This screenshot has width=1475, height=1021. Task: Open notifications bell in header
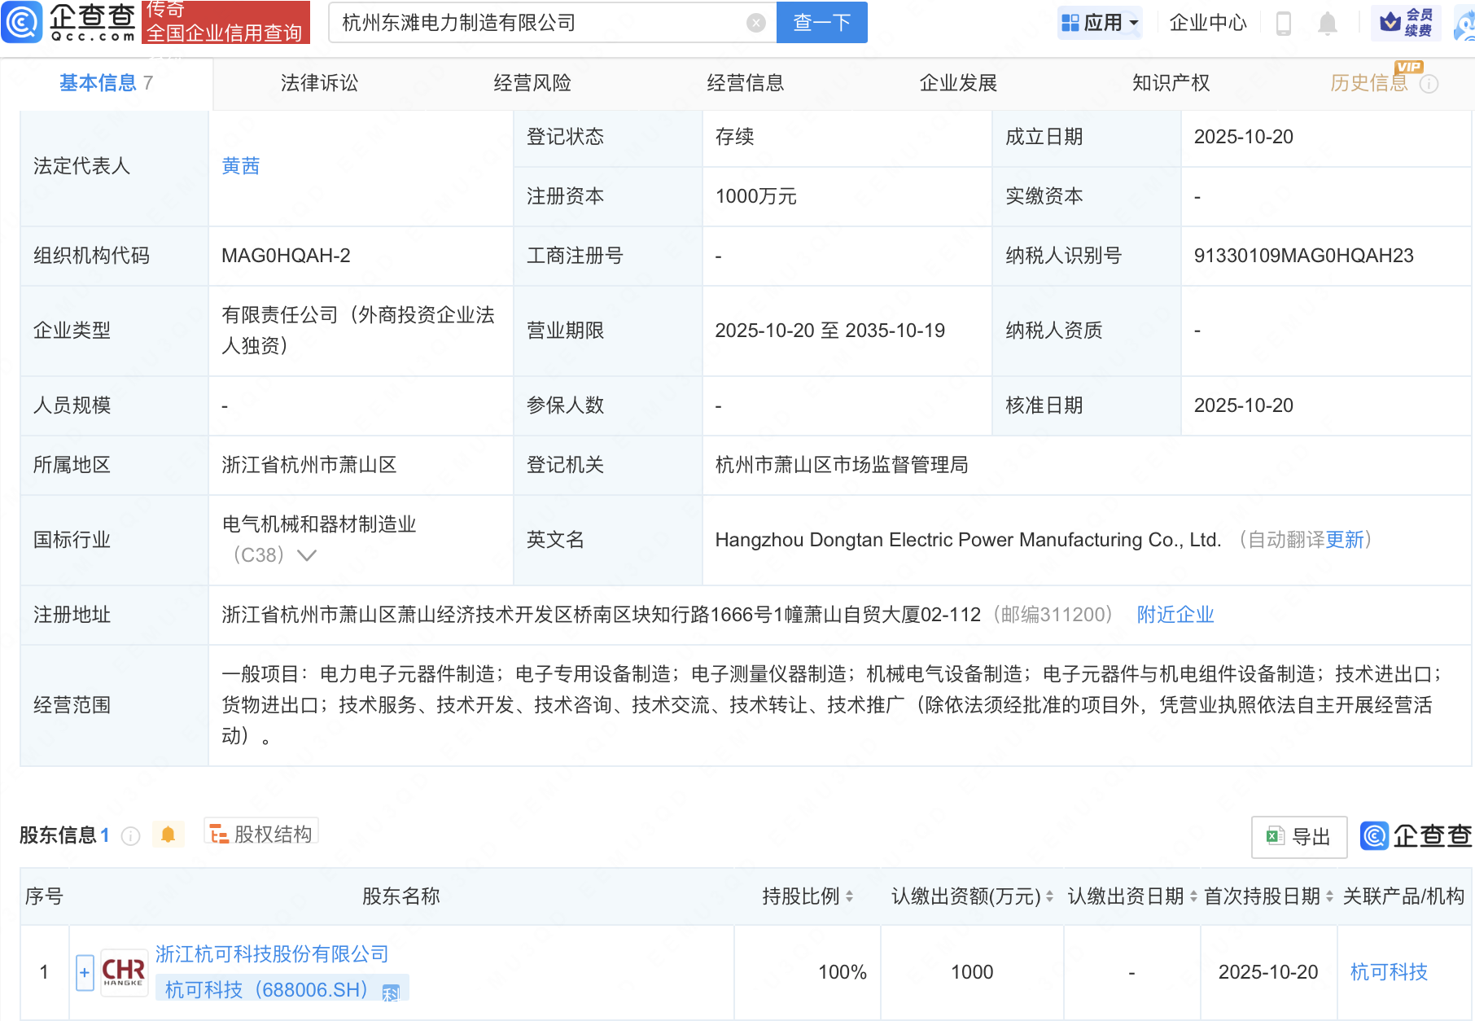(x=1327, y=23)
